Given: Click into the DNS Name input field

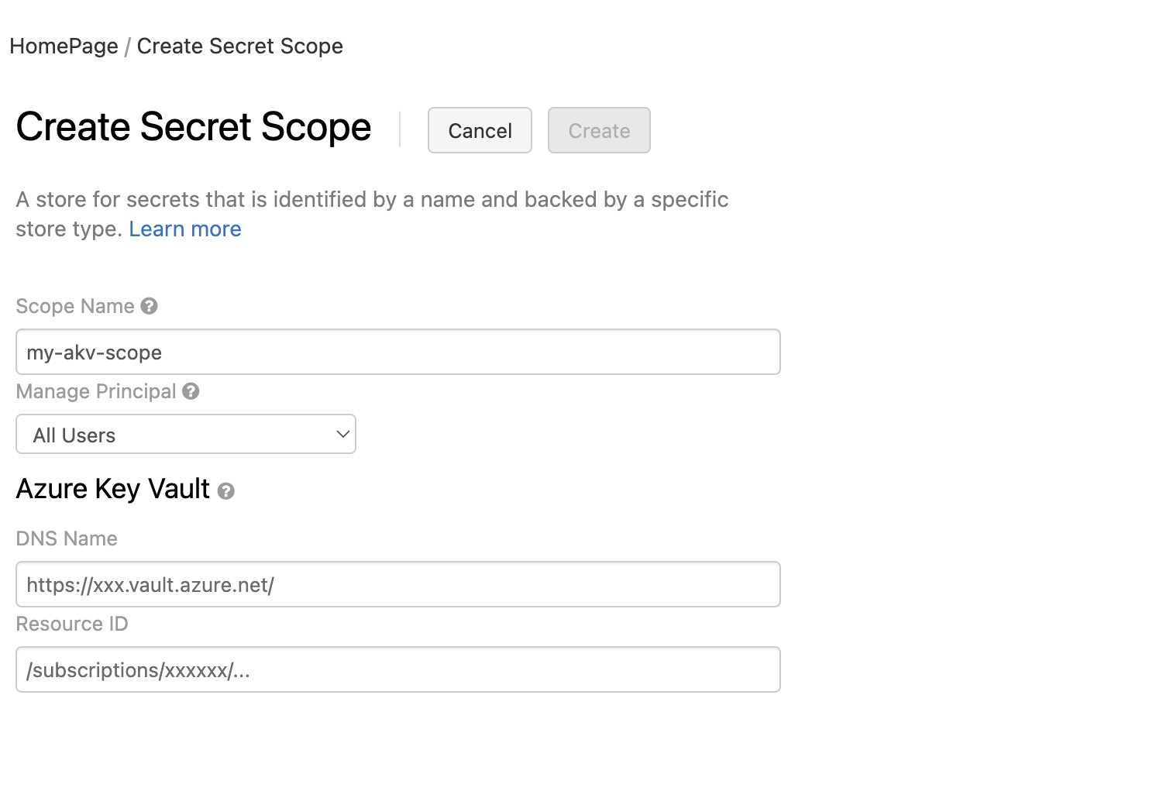Looking at the screenshot, I should point(397,585).
